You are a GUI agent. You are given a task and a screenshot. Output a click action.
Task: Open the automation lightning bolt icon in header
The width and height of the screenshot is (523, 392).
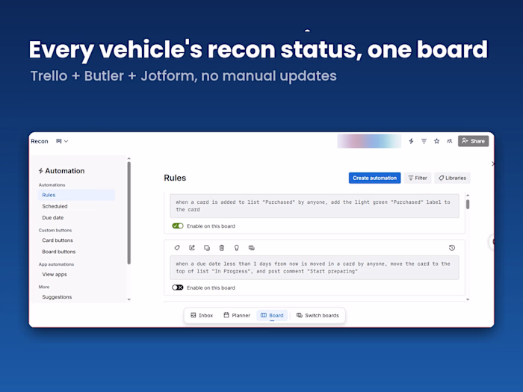(x=411, y=141)
